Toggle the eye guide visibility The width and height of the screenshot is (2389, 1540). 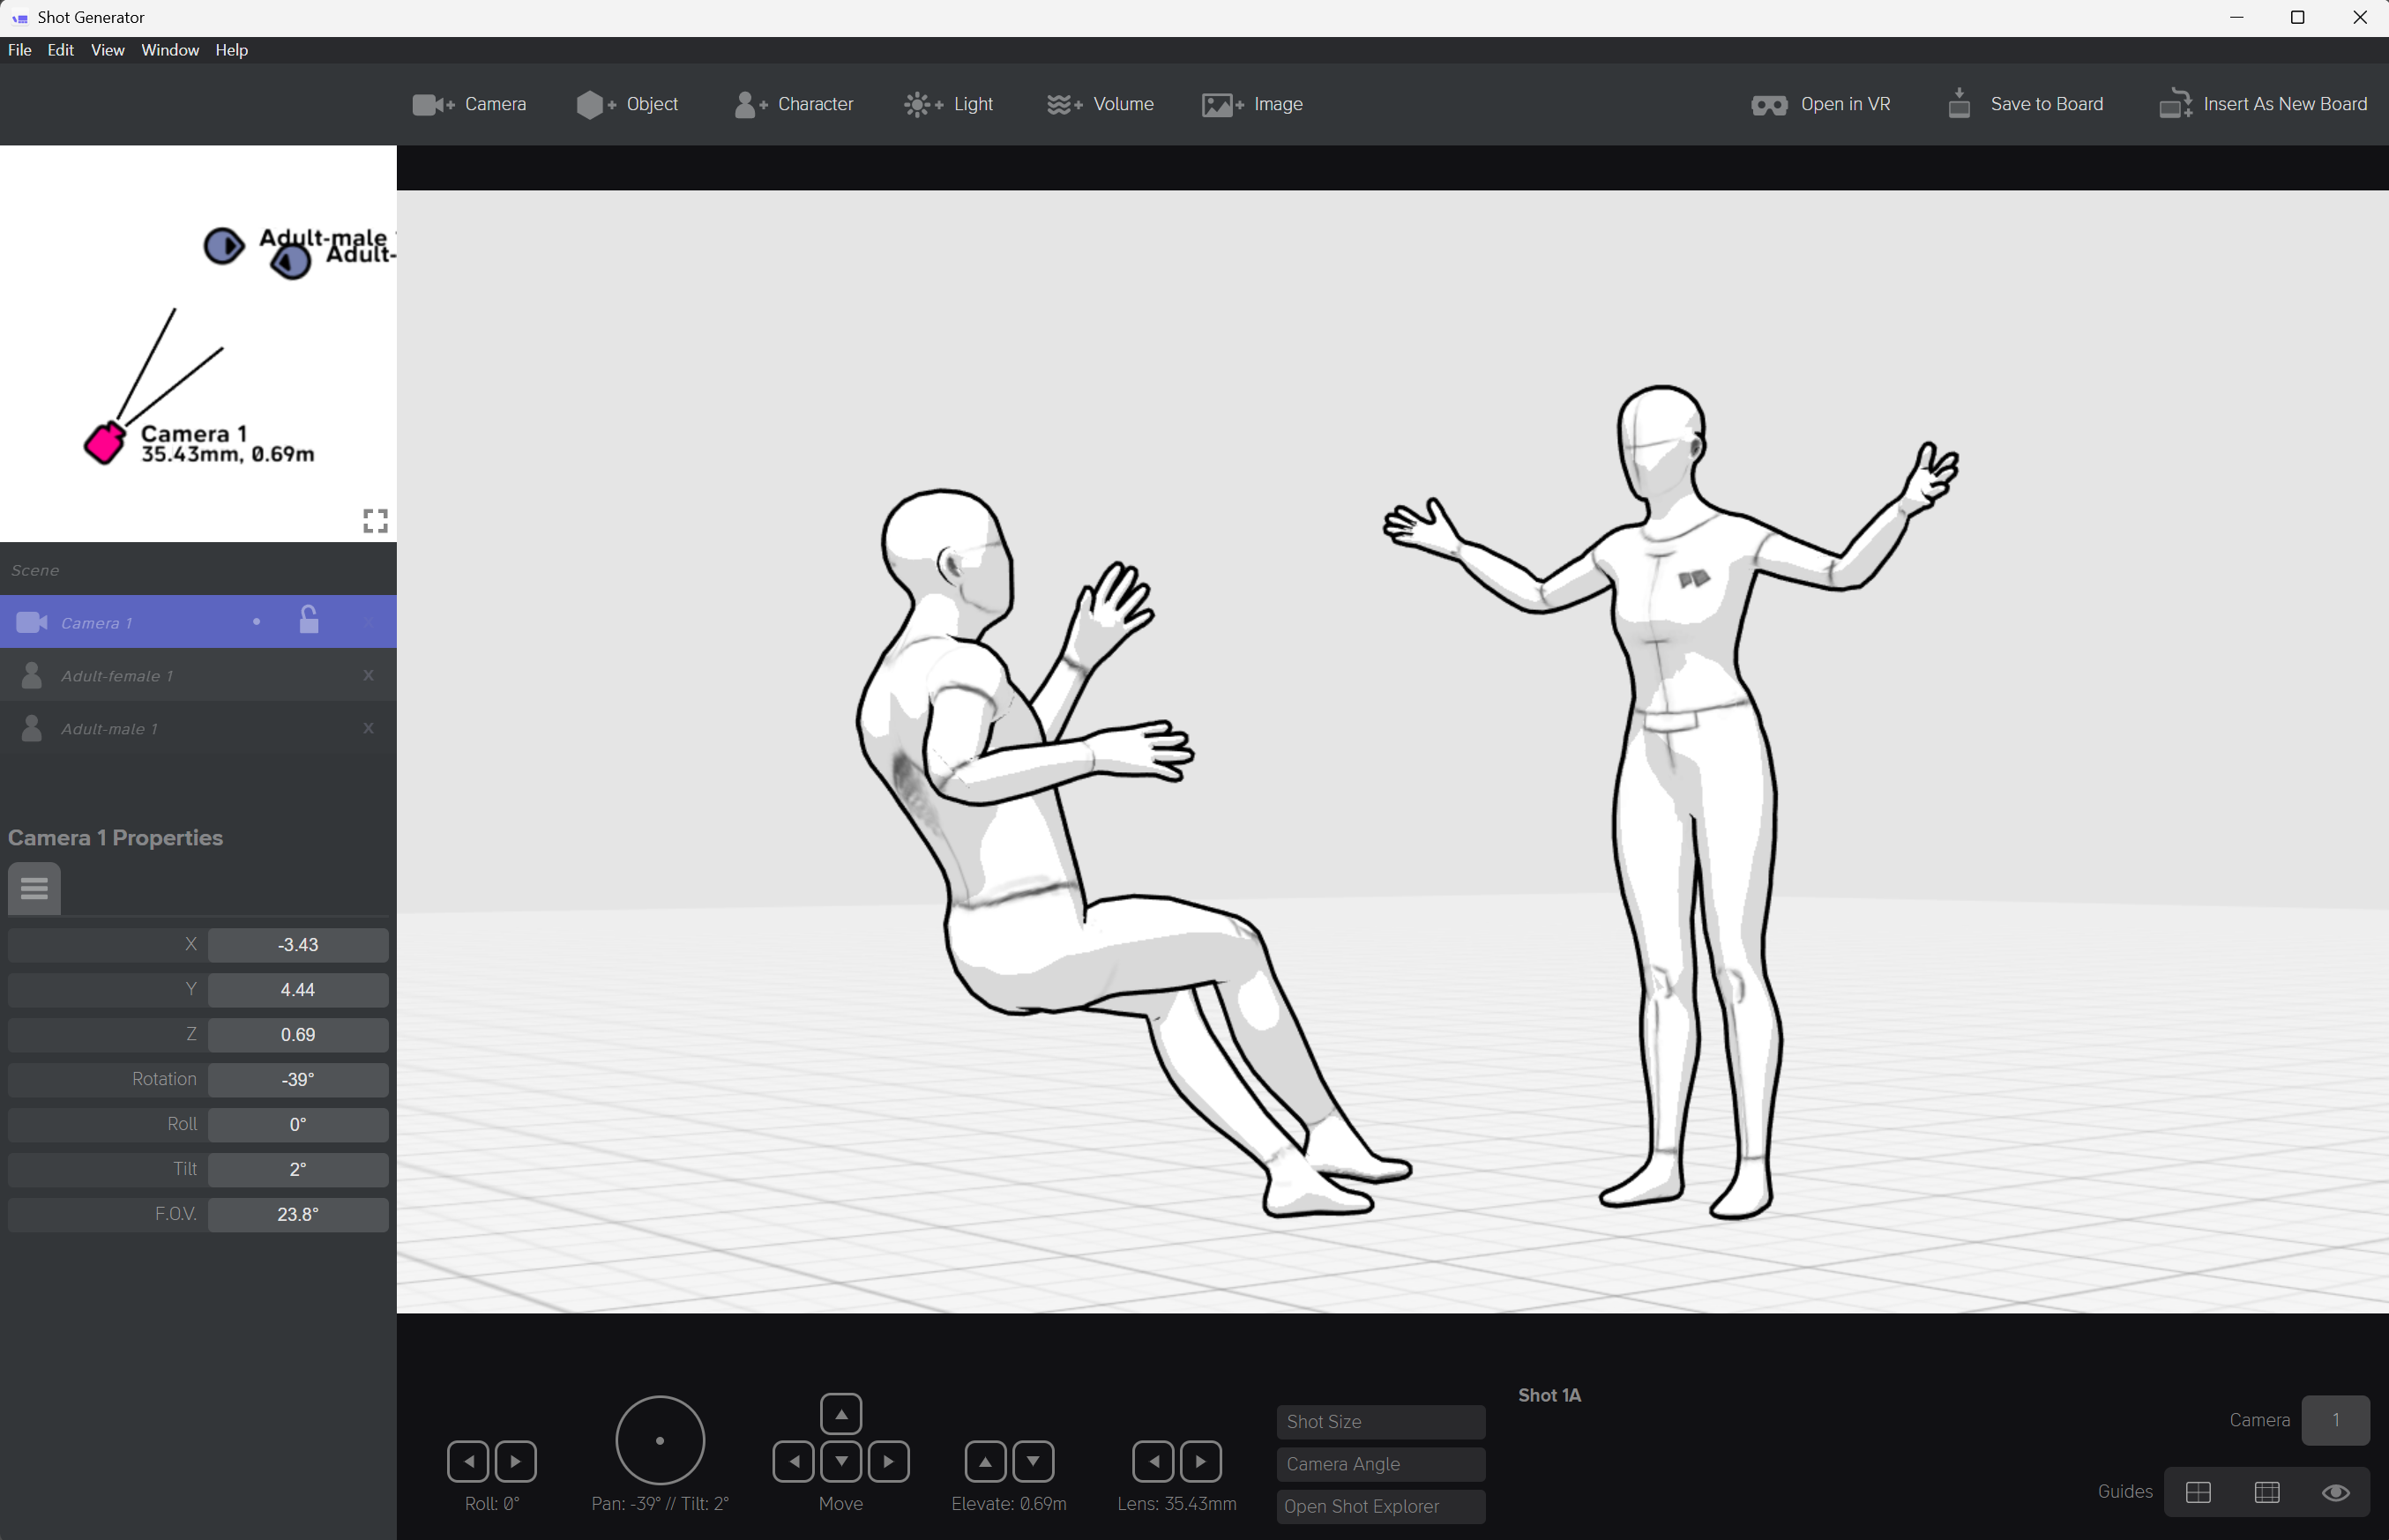[2335, 1492]
